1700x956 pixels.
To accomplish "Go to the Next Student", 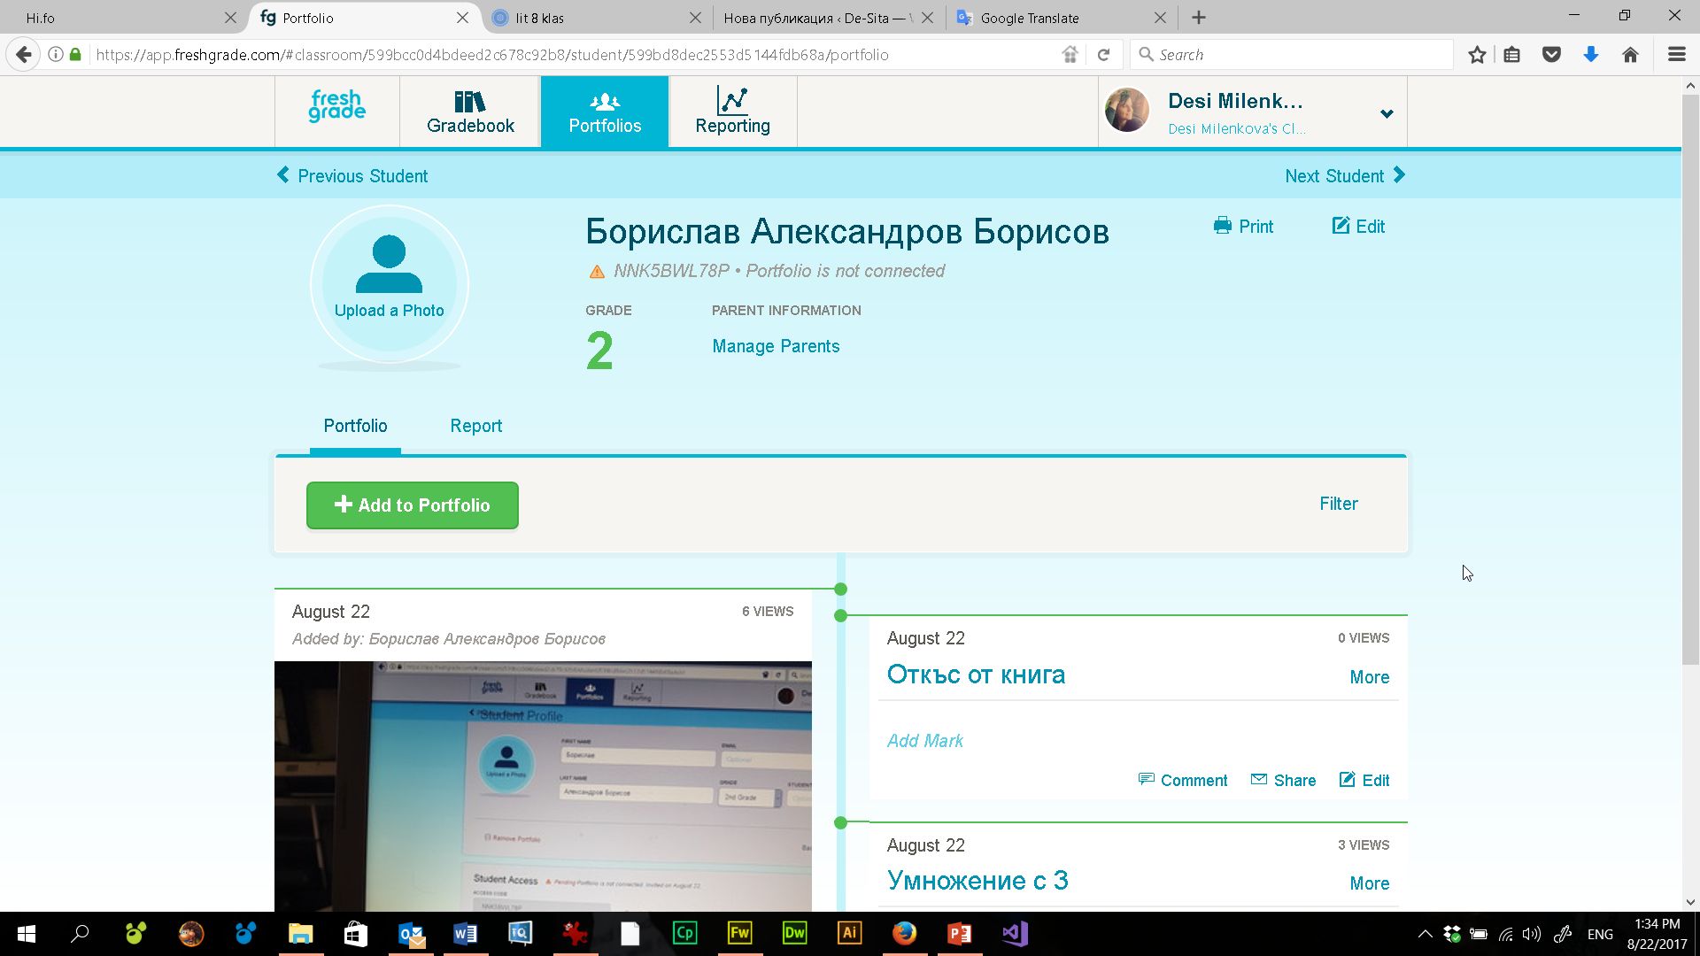I will (1345, 175).
